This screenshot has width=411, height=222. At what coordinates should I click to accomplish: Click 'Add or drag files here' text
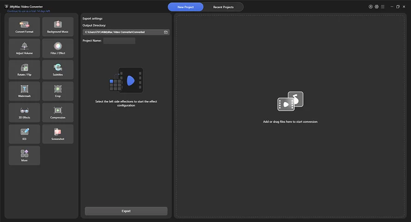pyautogui.click(x=290, y=122)
